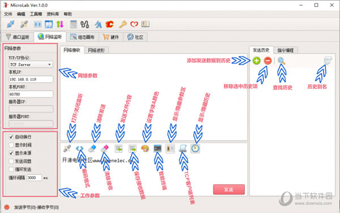Click the 服务器IP input field

(31, 109)
